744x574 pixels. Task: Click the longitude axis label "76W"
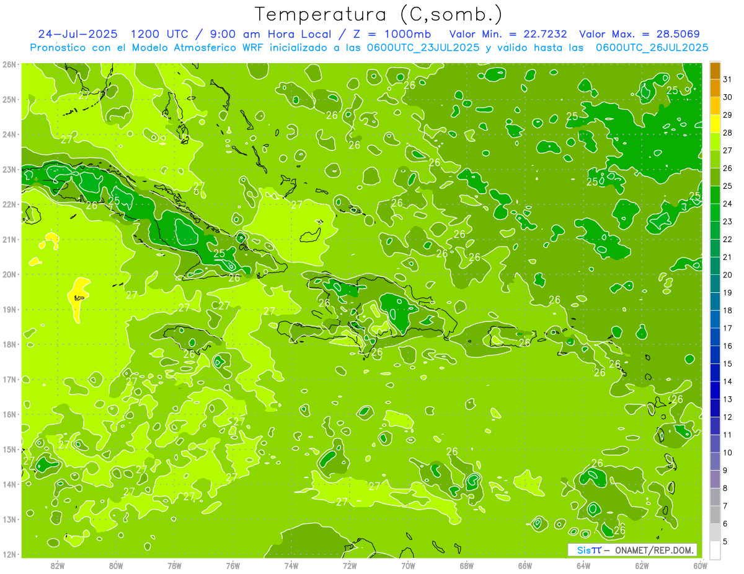coord(233,565)
